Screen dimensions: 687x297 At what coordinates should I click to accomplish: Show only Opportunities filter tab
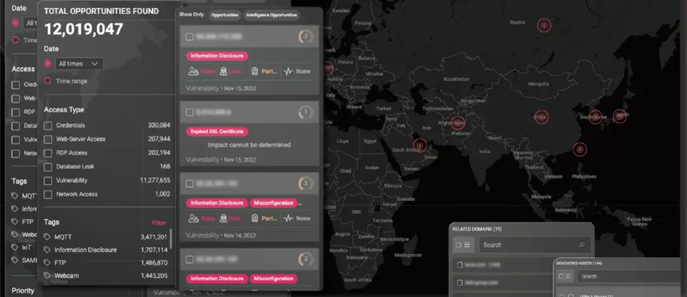(225, 15)
